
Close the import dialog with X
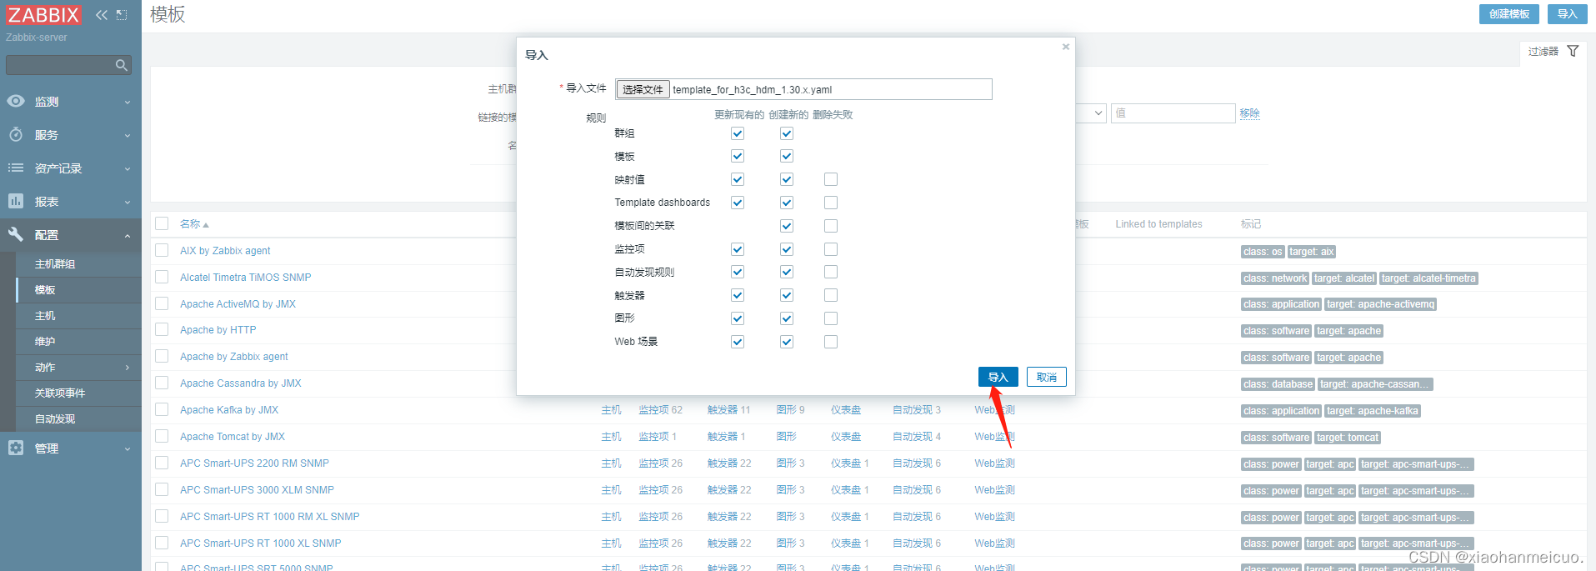click(1065, 47)
